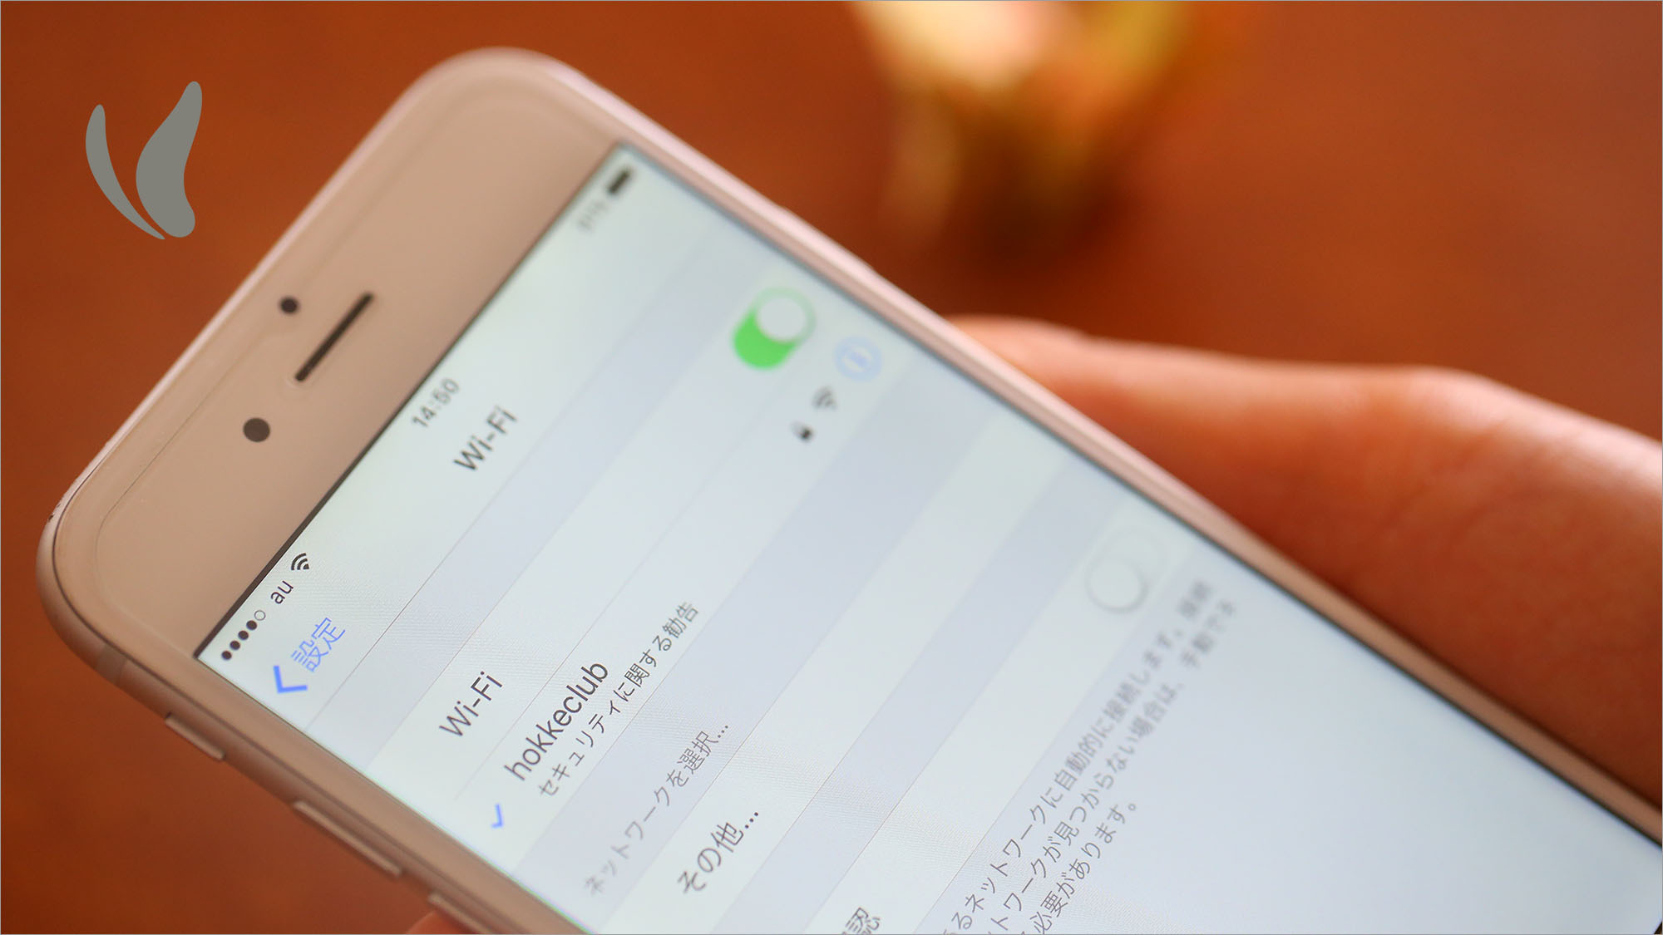Image resolution: width=1663 pixels, height=935 pixels.
Task: Toggle the Wi-Fi on/off switch
Action: coord(777,337)
